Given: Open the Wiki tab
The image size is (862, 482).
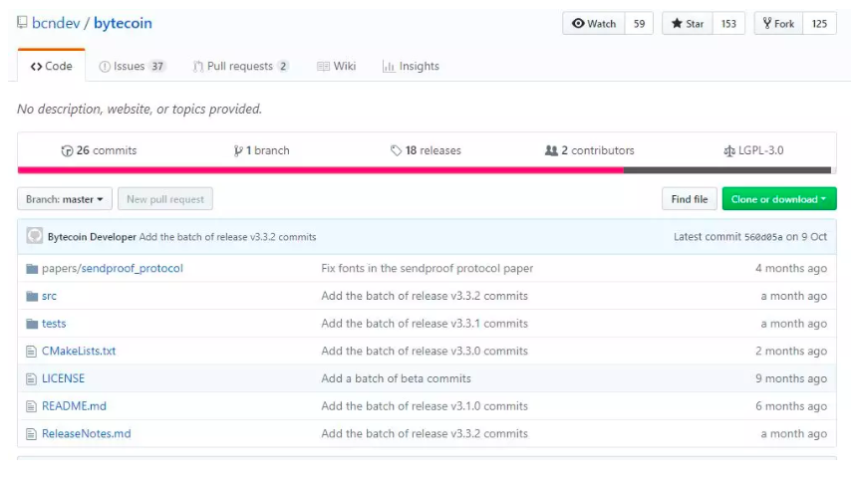Looking at the screenshot, I should coord(337,66).
